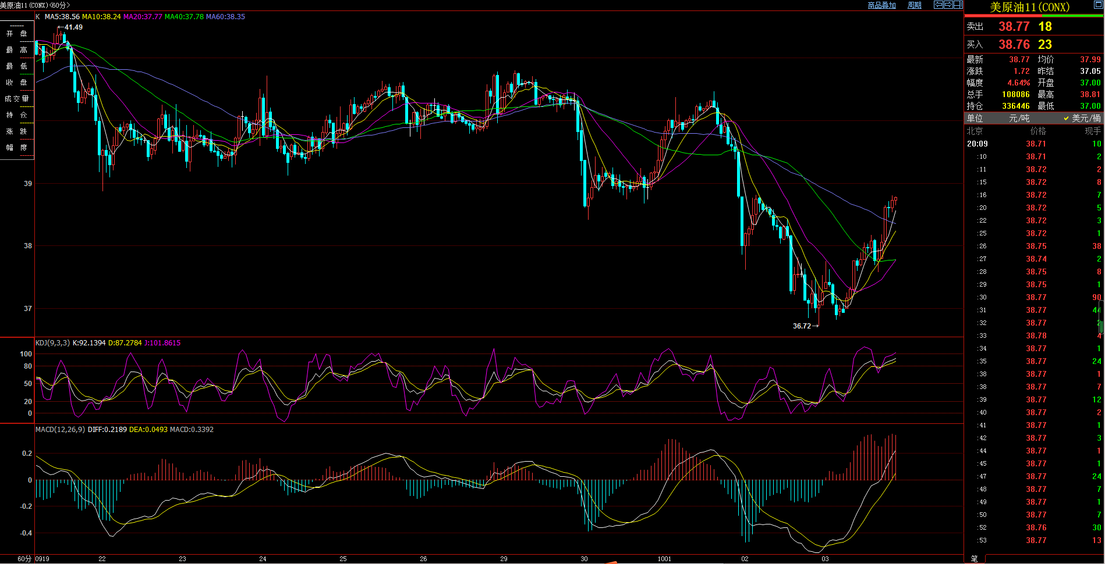Click the MA60 moving average legend

[225, 17]
